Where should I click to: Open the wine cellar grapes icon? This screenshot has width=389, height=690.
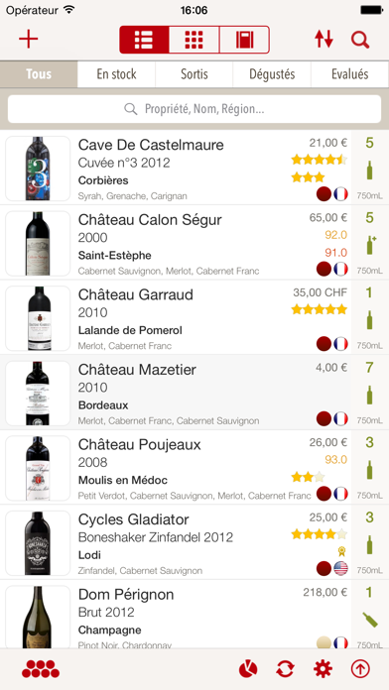click(41, 669)
